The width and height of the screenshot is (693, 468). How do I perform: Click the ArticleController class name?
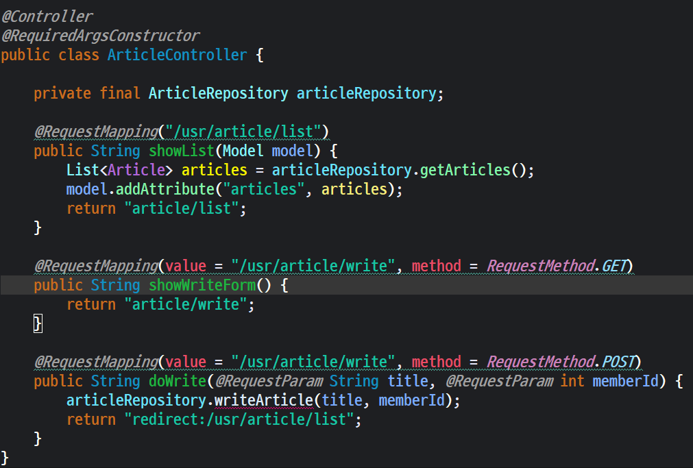[x=177, y=55]
